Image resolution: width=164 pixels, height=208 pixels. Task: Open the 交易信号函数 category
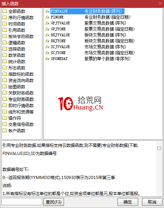click(x=21, y=125)
